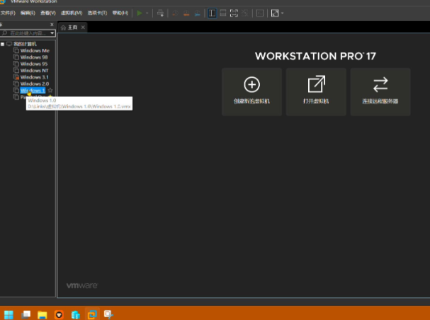The image size is (430, 320).
Task: Select Windows 98 in the library
Action: [x=34, y=57]
